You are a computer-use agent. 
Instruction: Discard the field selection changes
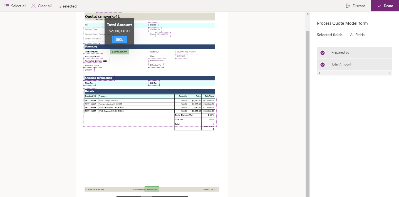coord(356,6)
